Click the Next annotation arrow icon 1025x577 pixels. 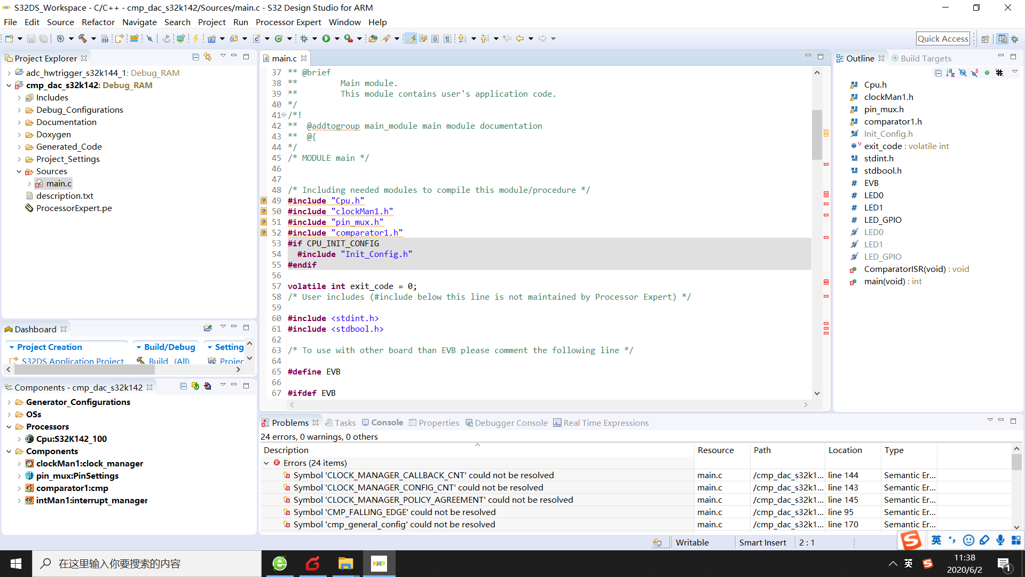point(462,38)
